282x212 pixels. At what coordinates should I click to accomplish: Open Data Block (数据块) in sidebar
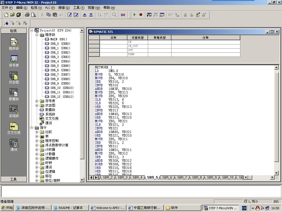point(14,94)
